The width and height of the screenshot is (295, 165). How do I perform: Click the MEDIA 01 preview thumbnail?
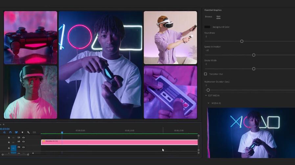(x=251, y=133)
